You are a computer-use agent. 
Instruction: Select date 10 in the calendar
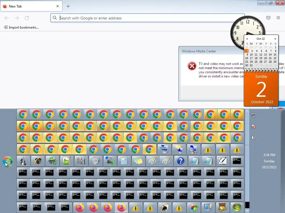point(251,55)
